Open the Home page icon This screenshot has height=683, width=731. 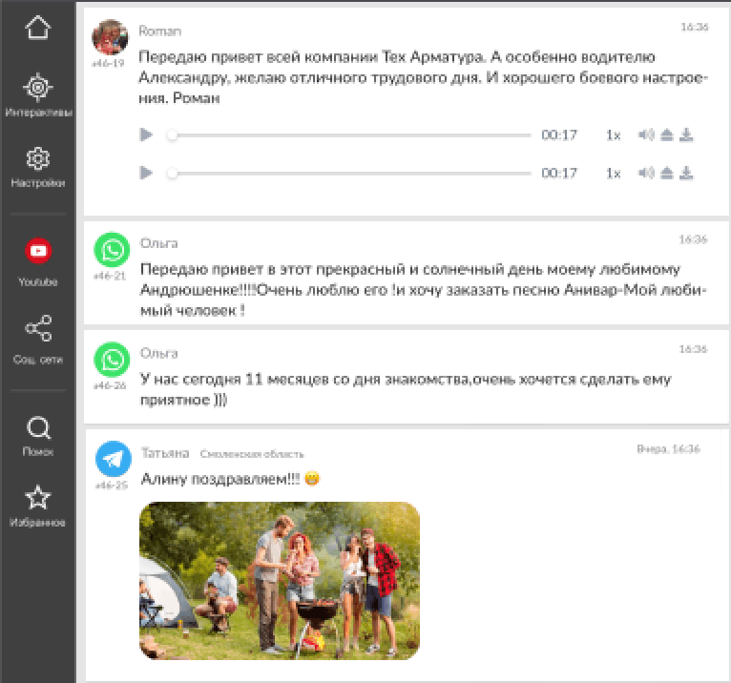[x=38, y=28]
